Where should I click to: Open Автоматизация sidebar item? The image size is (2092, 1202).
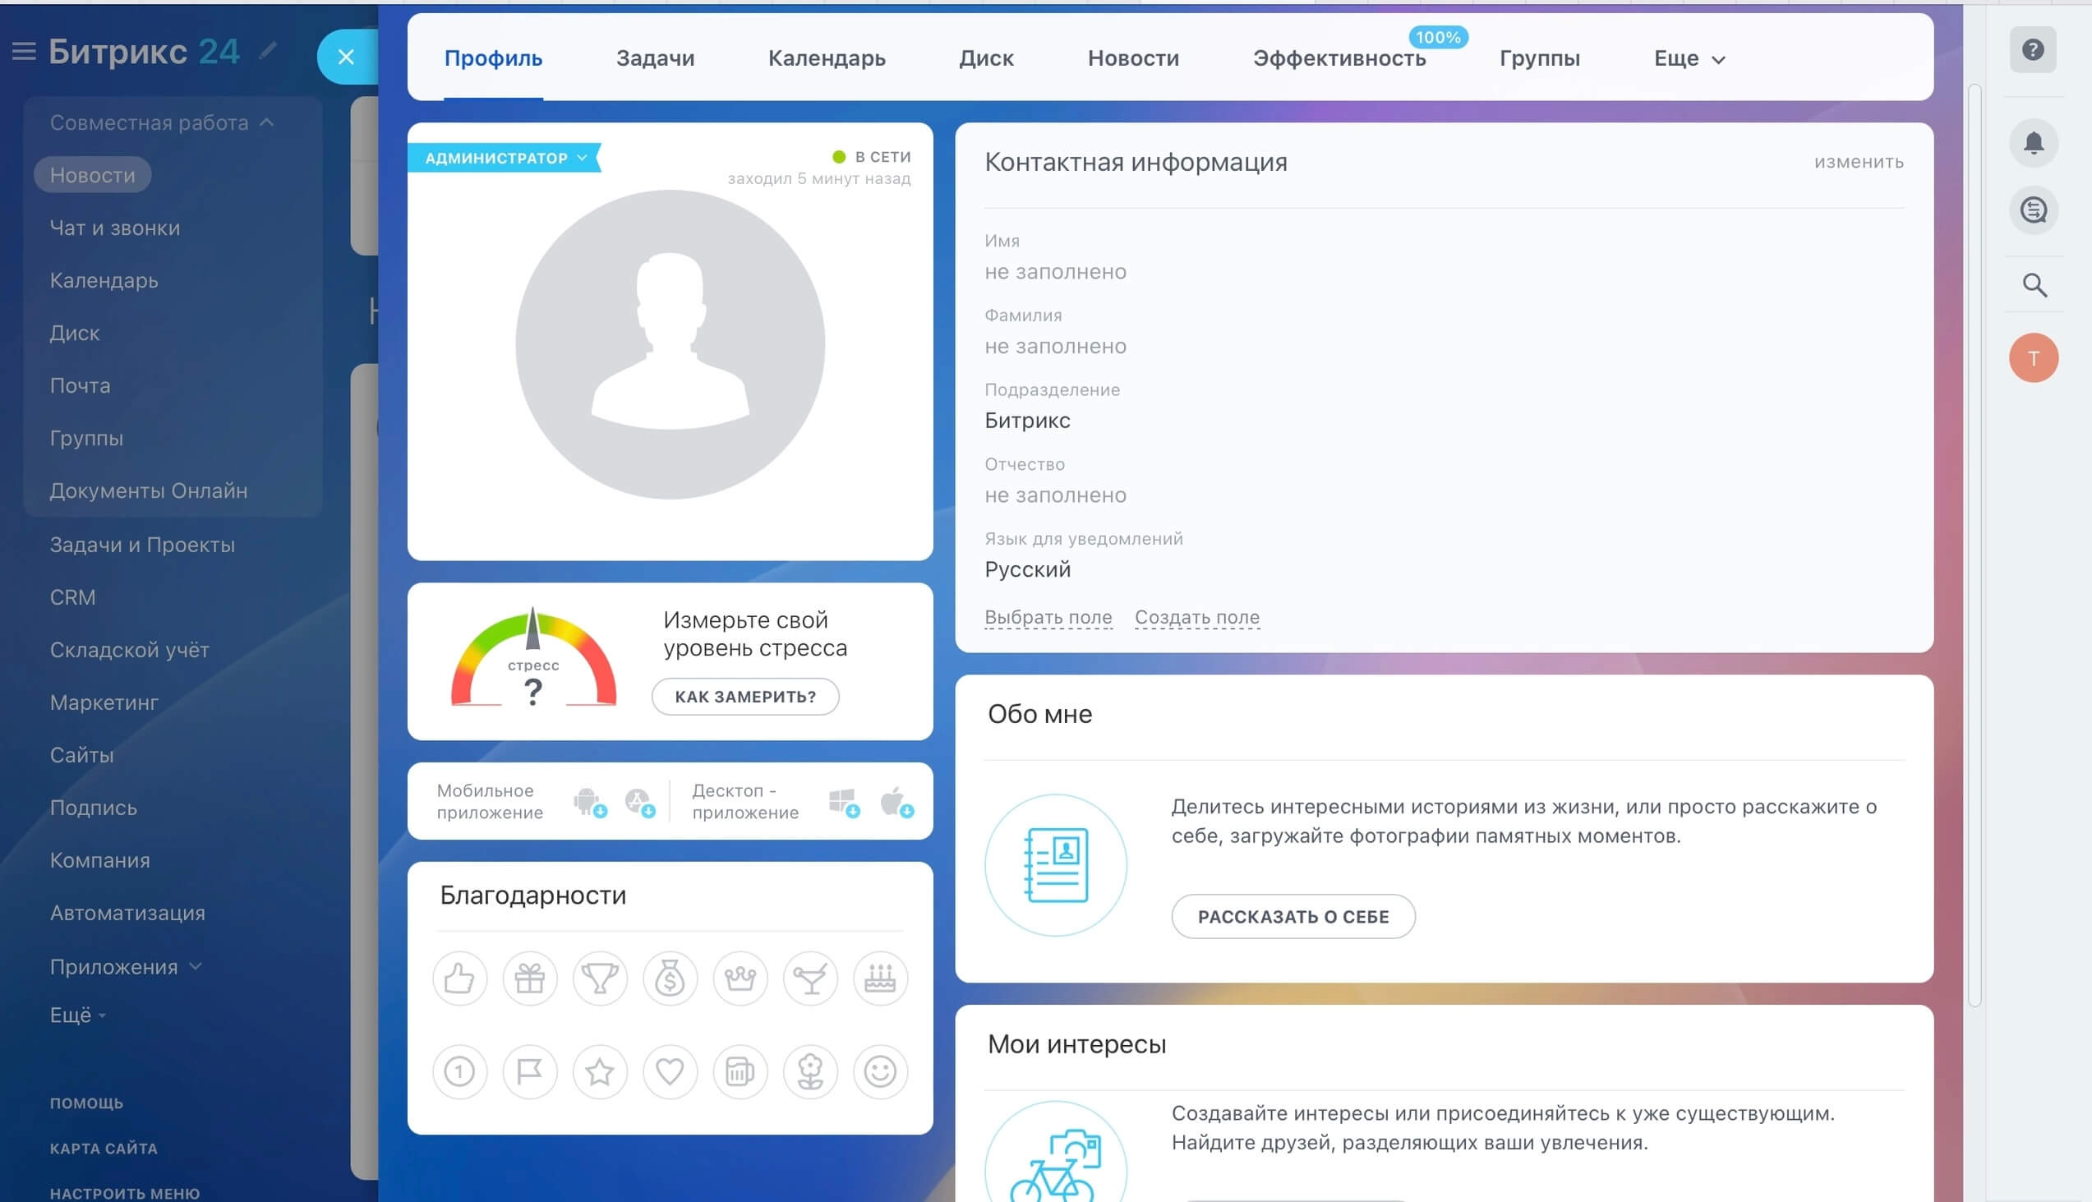pyautogui.click(x=128, y=913)
